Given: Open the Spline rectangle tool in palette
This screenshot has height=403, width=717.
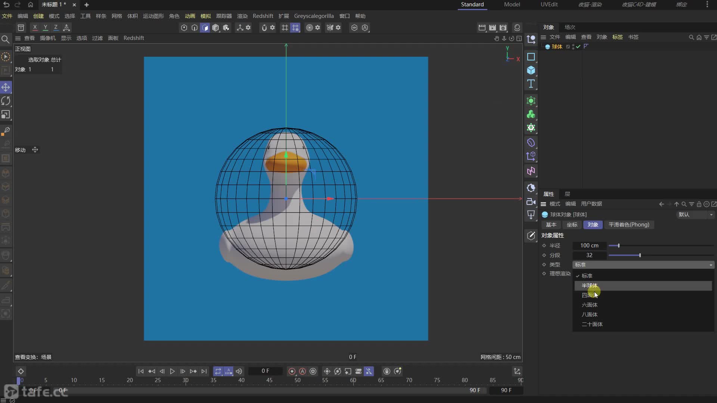Looking at the screenshot, I should click(531, 57).
